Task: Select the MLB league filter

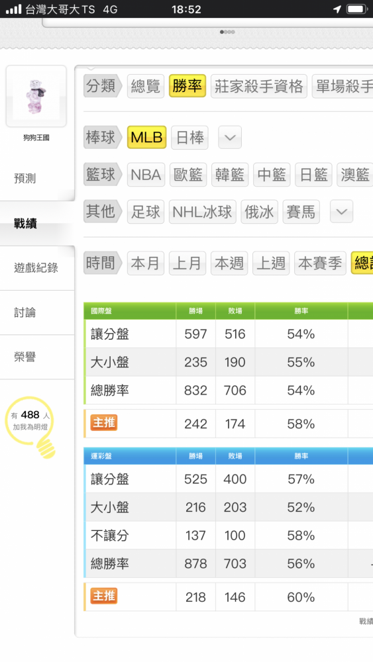Action: [146, 137]
